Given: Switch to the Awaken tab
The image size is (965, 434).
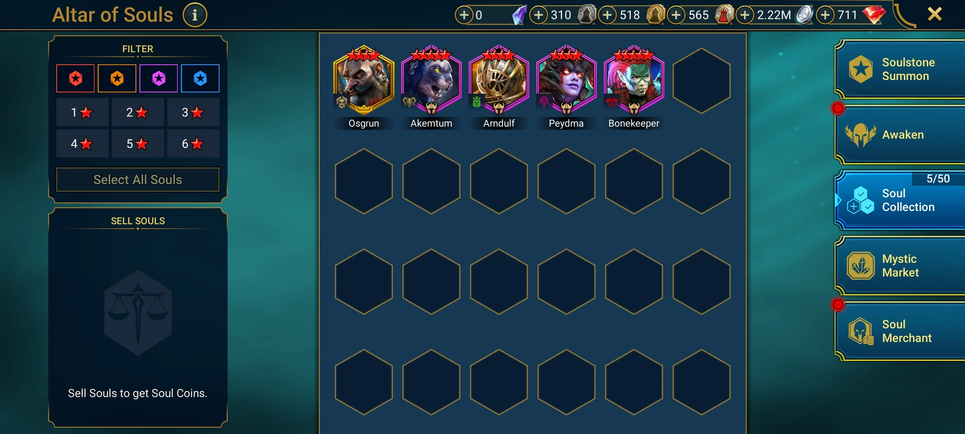Looking at the screenshot, I should (901, 135).
